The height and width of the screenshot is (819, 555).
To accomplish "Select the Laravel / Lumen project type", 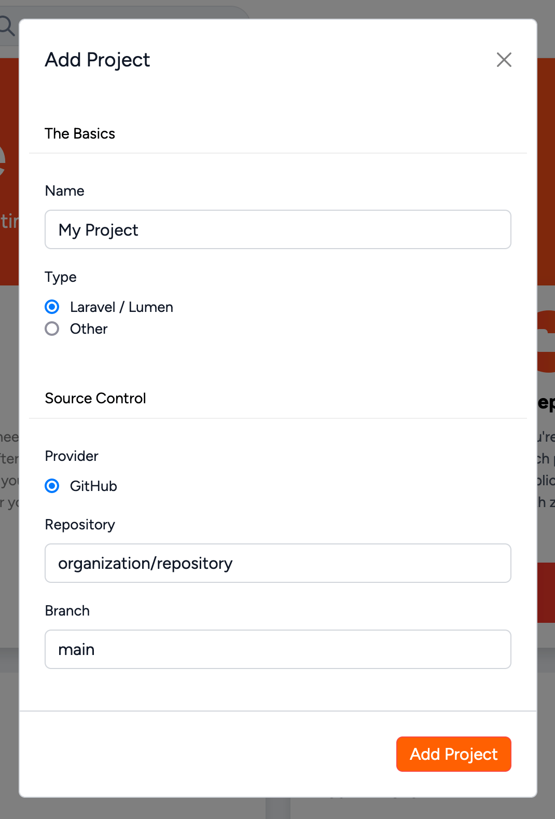I will pyautogui.click(x=52, y=307).
